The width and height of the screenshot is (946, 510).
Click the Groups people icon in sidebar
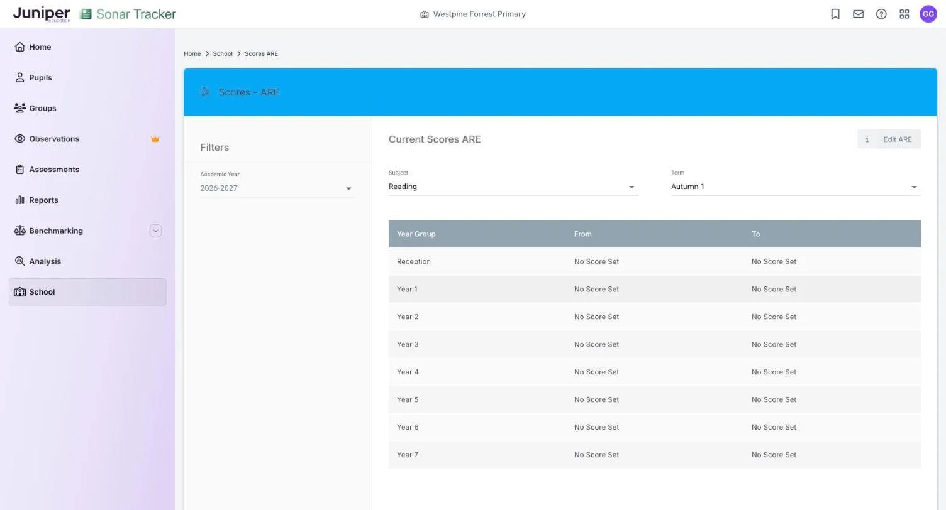[19, 108]
